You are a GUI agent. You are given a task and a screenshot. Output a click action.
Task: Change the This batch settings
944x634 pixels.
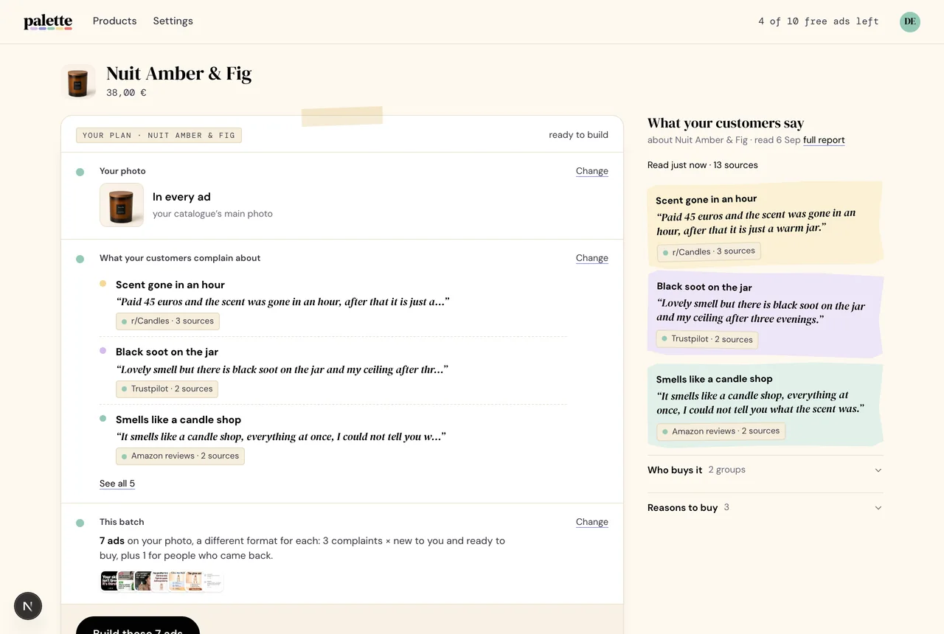tap(592, 522)
